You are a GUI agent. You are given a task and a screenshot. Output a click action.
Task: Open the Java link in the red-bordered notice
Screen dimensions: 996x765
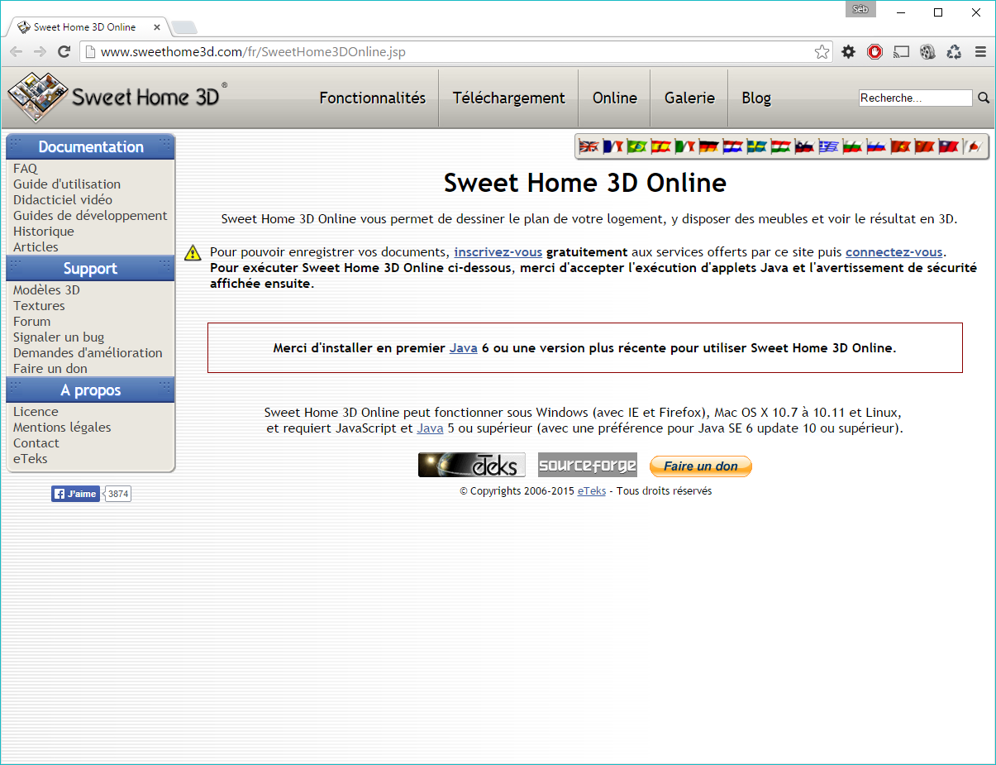pos(464,348)
